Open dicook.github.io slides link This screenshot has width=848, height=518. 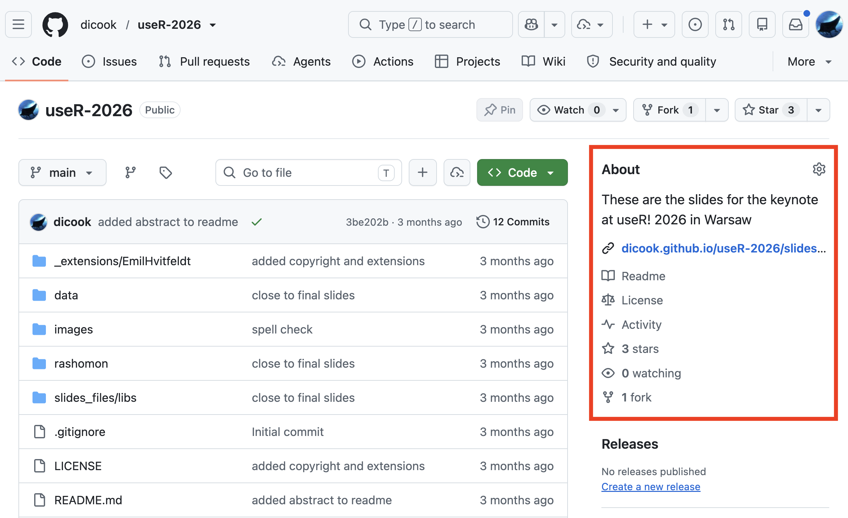723,248
